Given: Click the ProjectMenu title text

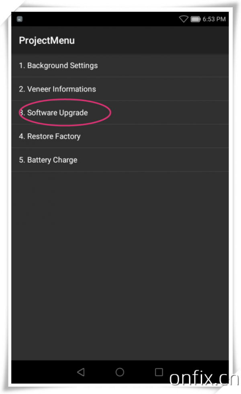Looking at the screenshot, I should (47, 41).
